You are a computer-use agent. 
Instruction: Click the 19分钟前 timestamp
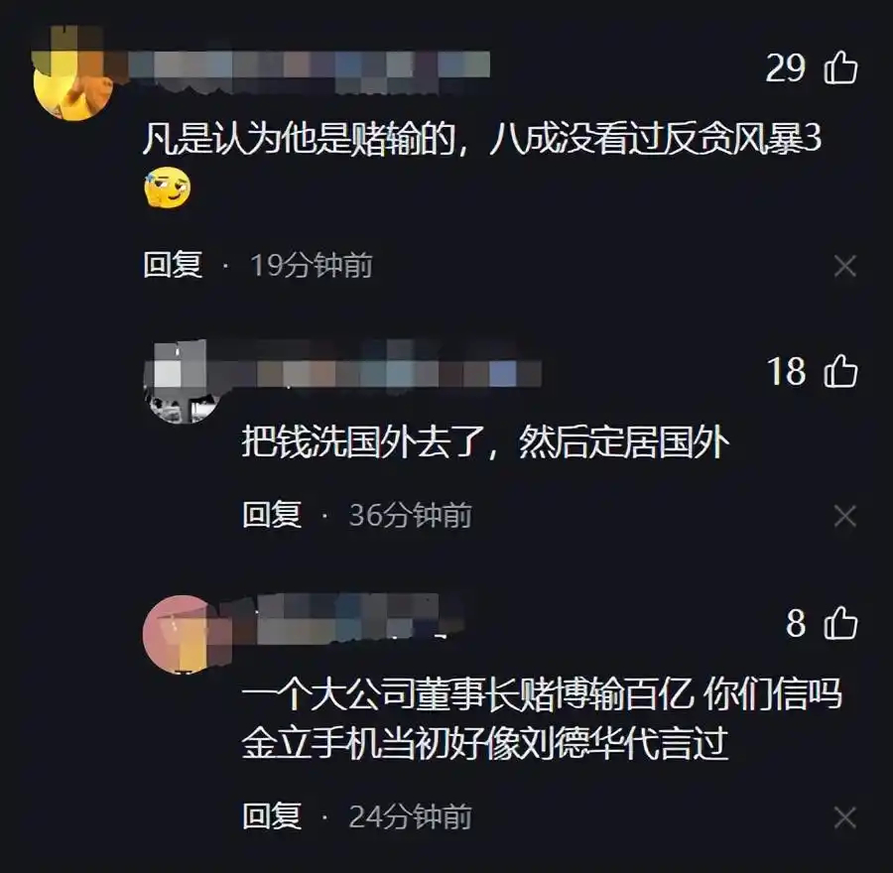coord(312,266)
